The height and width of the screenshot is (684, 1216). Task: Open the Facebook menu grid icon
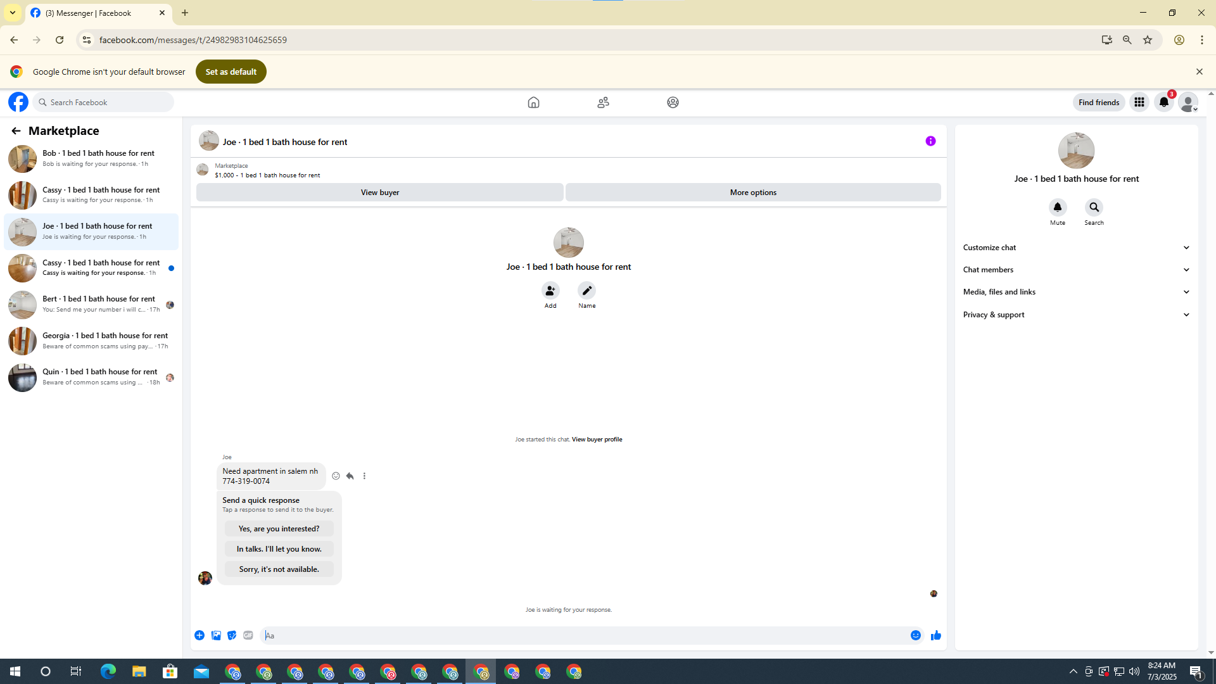[1139, 102]
